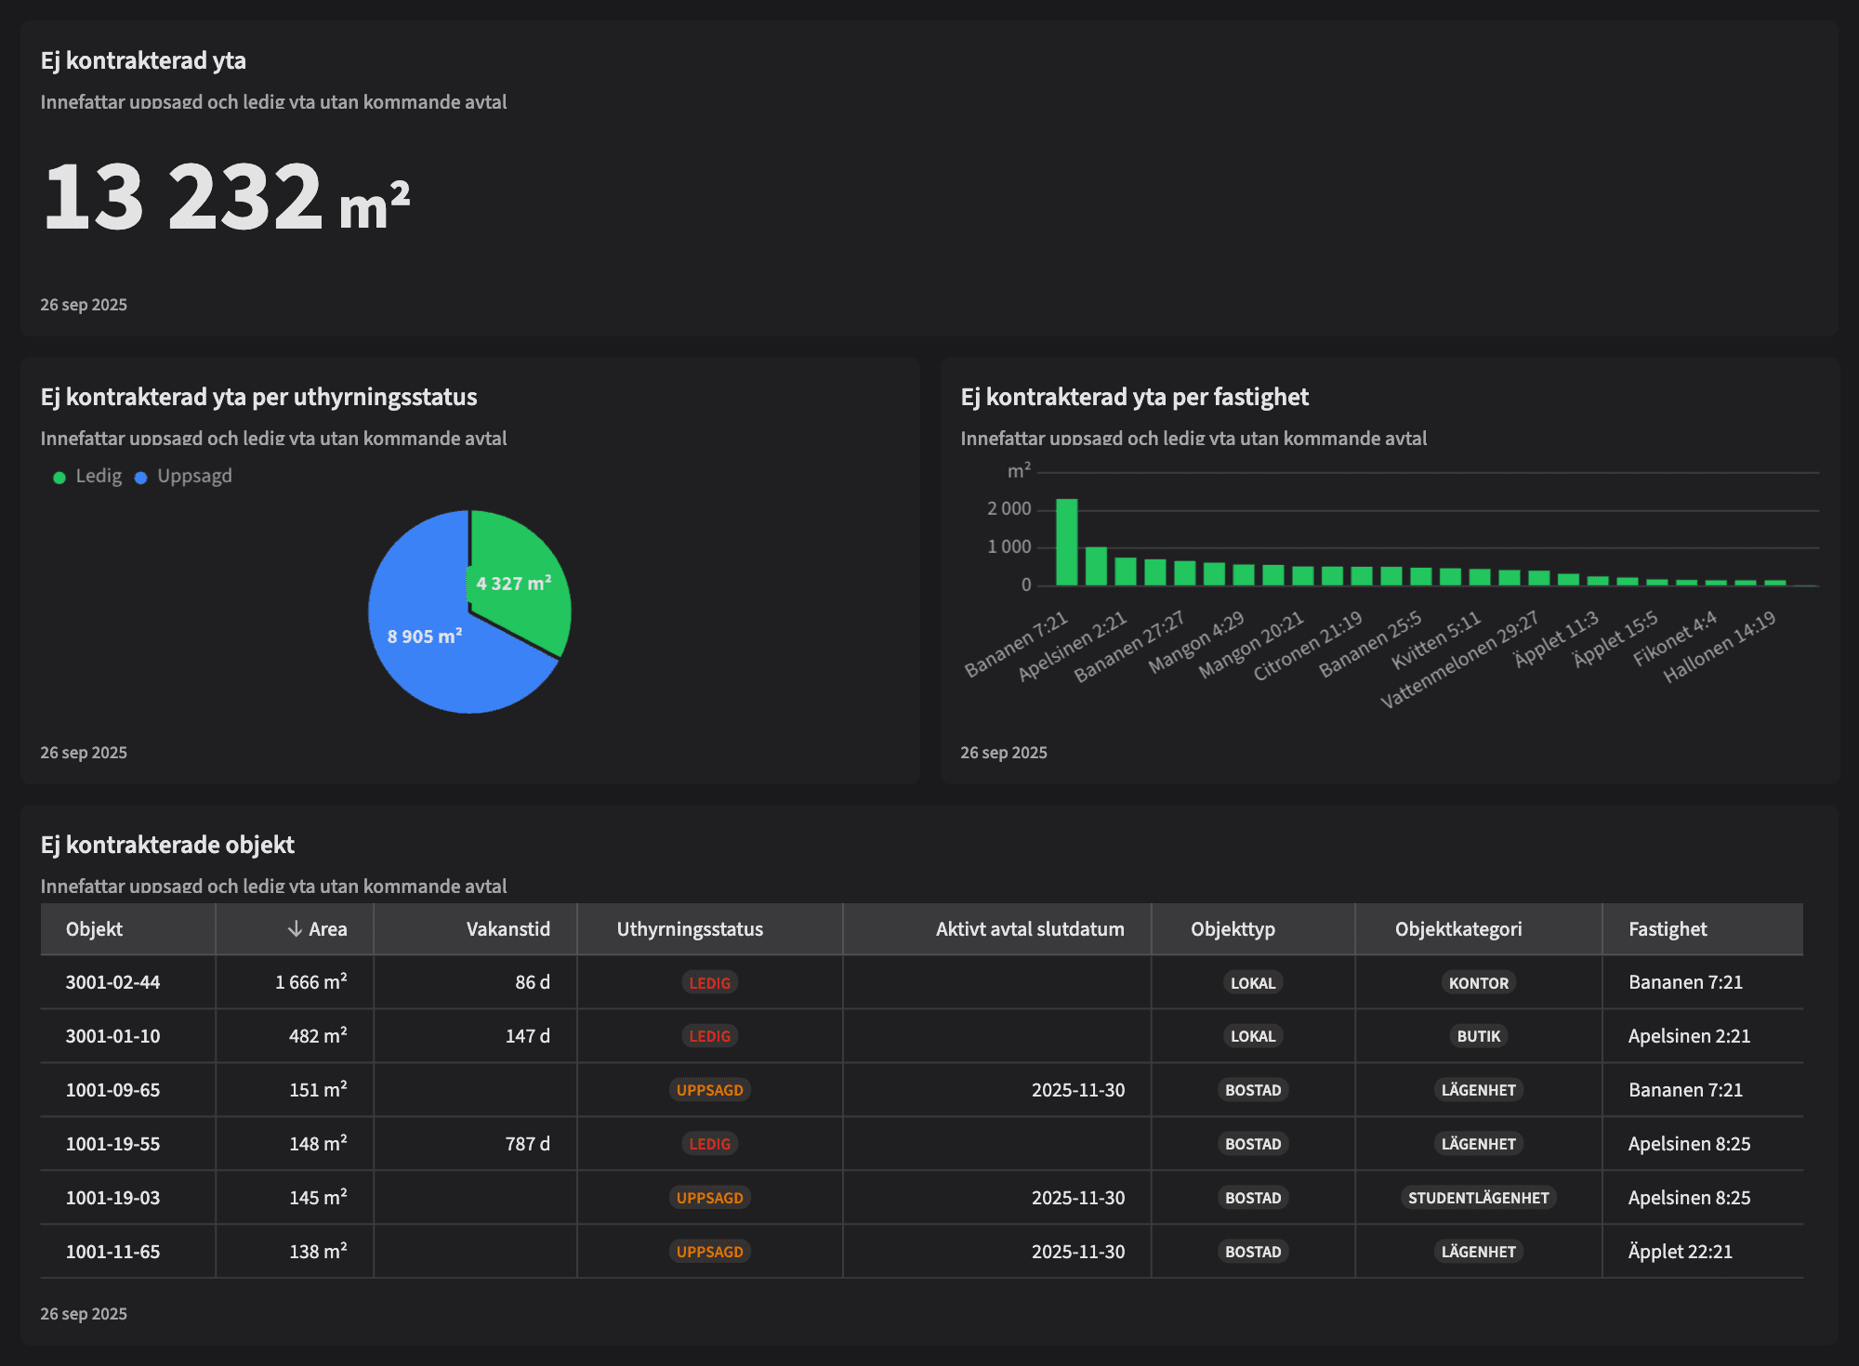
Task: Toggle the Ledig legend entry
Action: click(99, 476)
